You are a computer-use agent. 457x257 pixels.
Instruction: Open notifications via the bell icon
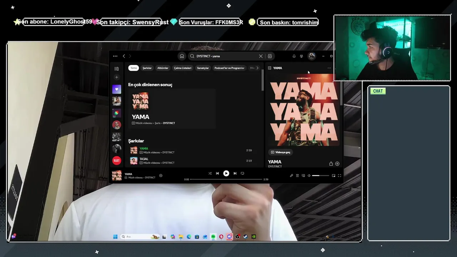294,56
